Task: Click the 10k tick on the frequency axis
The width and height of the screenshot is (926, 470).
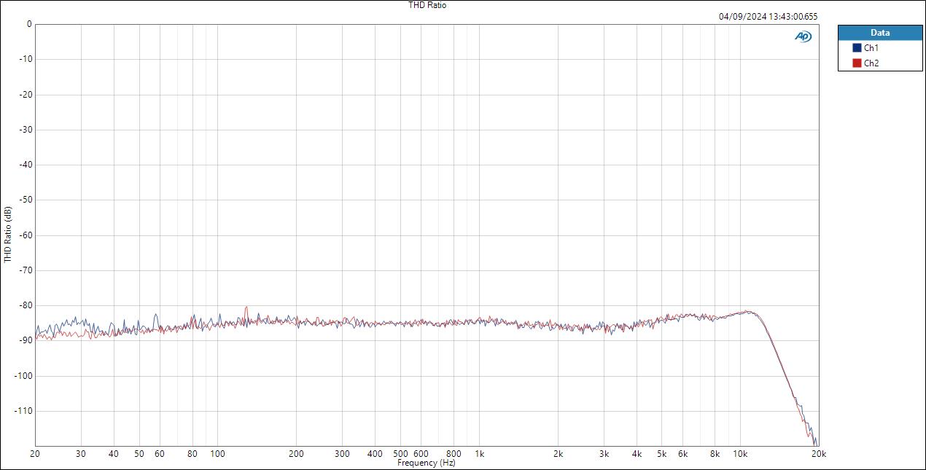Action: 740,454
